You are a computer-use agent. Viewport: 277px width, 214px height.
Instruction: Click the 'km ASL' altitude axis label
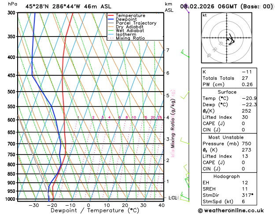pyautogui.click(x=169, y=7)
